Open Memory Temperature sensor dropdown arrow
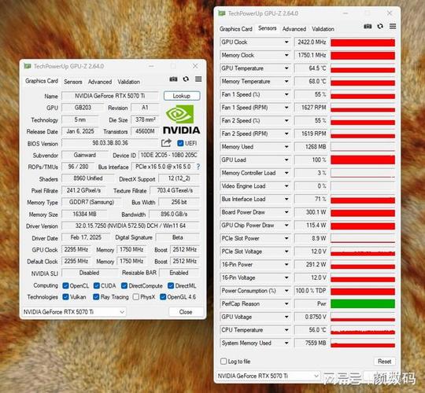Screen dimensions: 425x393 click(286, 81)
